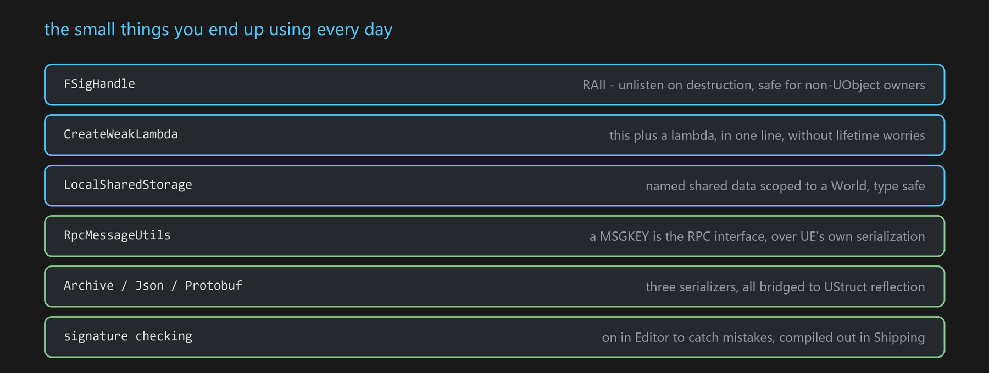Click the named shared data description
The height and width of the screenshot is (373, 989).
pos(785,186)
